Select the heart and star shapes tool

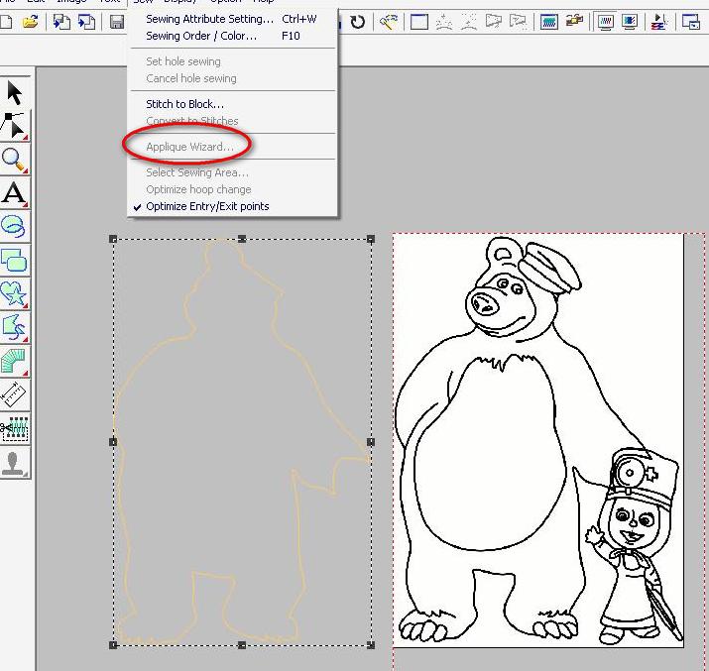coord(15,294)
